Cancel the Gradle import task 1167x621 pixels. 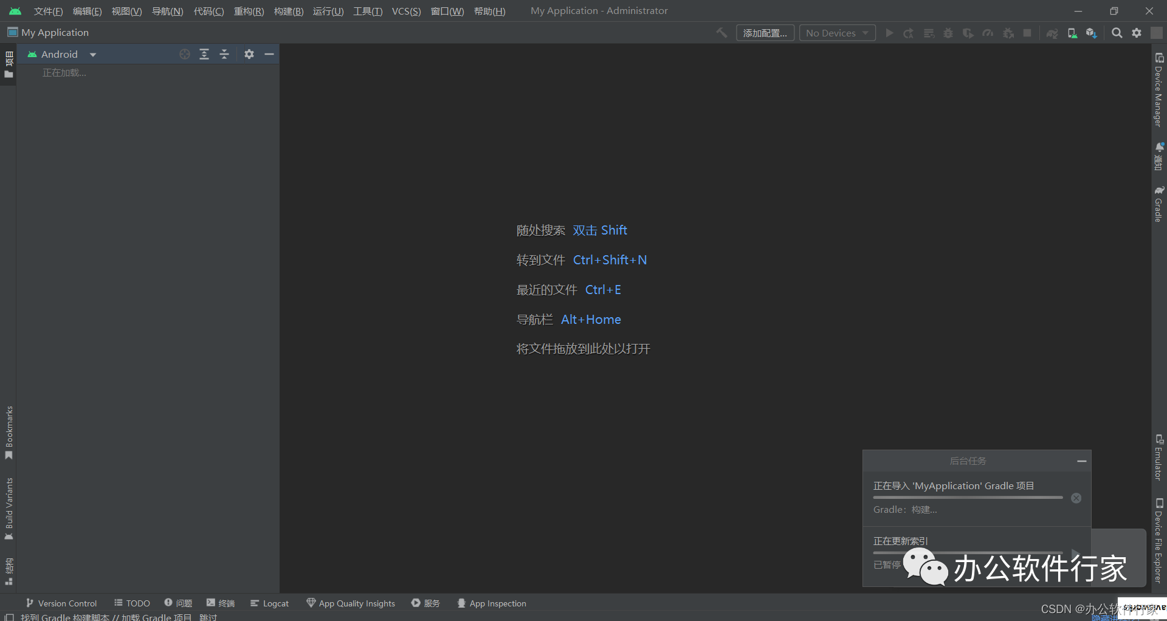pyautogui.click(x=1076, y=498)
